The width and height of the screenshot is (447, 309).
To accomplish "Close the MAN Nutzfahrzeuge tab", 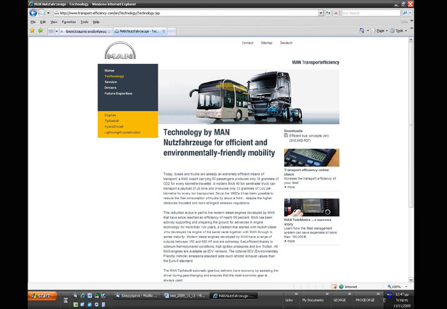I will click(163, 31).
